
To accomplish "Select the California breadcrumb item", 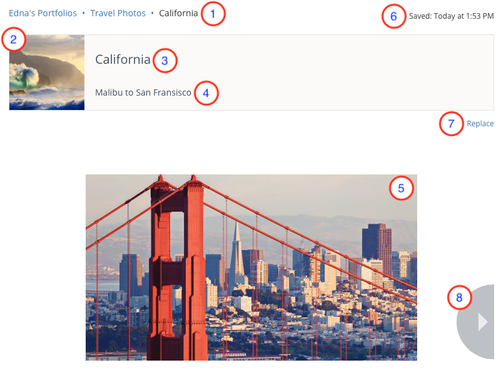I will (x=178, y=13).
